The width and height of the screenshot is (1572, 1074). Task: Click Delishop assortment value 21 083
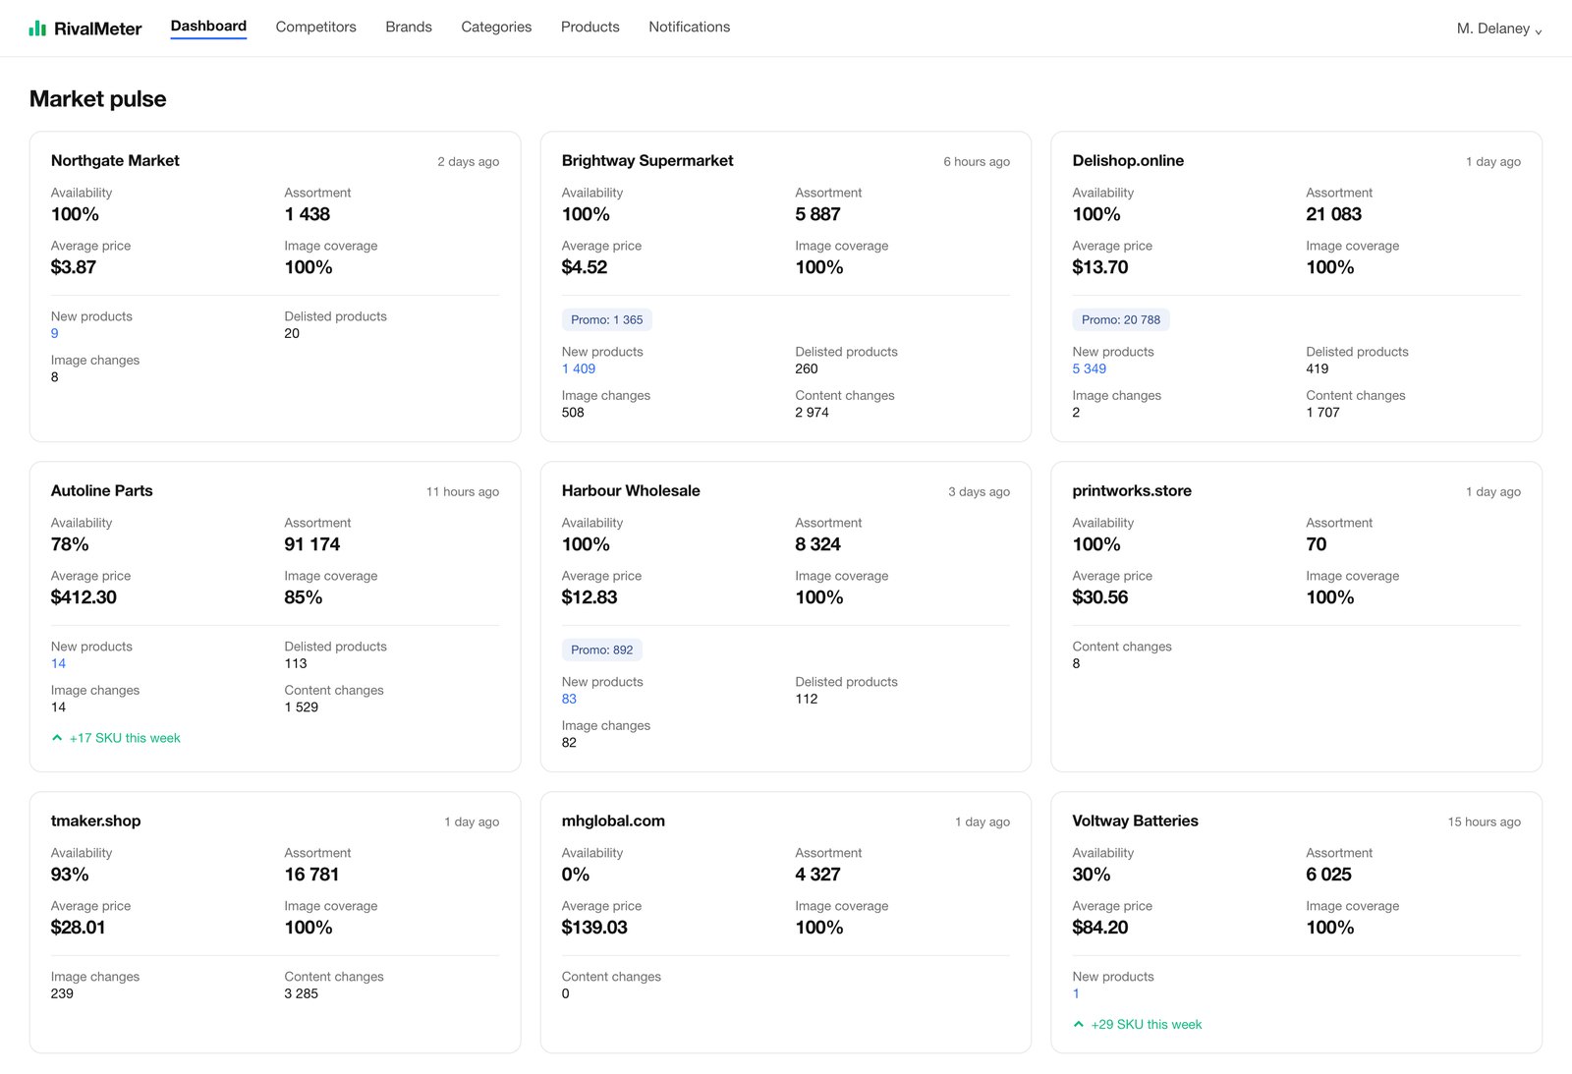(x=1334, y=214)
